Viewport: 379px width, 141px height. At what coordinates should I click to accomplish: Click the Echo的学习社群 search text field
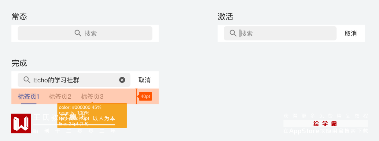(x=73, y=80)
